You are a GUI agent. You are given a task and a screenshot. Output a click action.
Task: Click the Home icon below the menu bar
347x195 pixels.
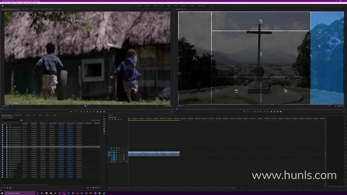[3, 6]
